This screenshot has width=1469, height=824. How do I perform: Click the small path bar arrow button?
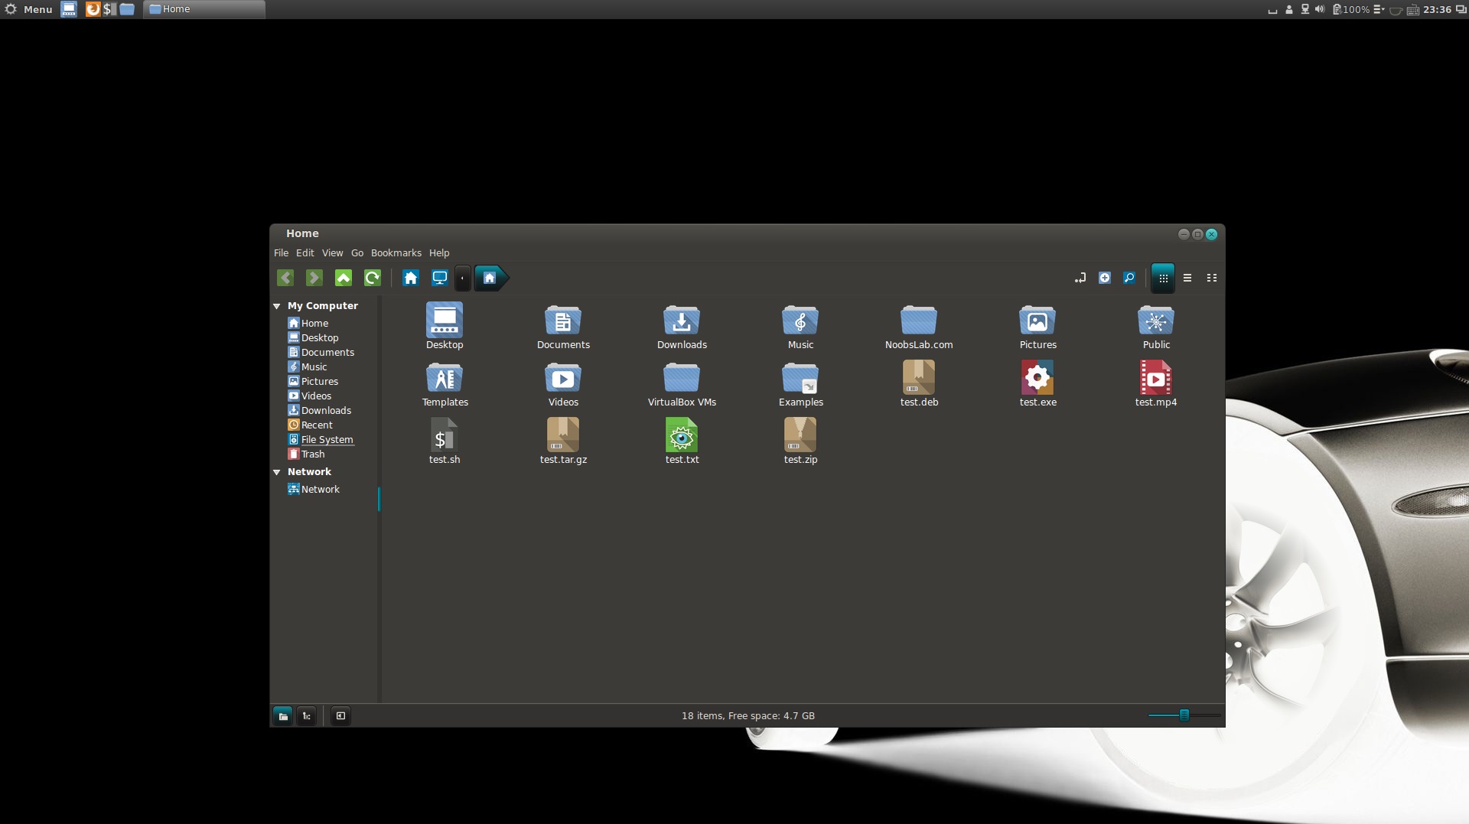(462, 278)
